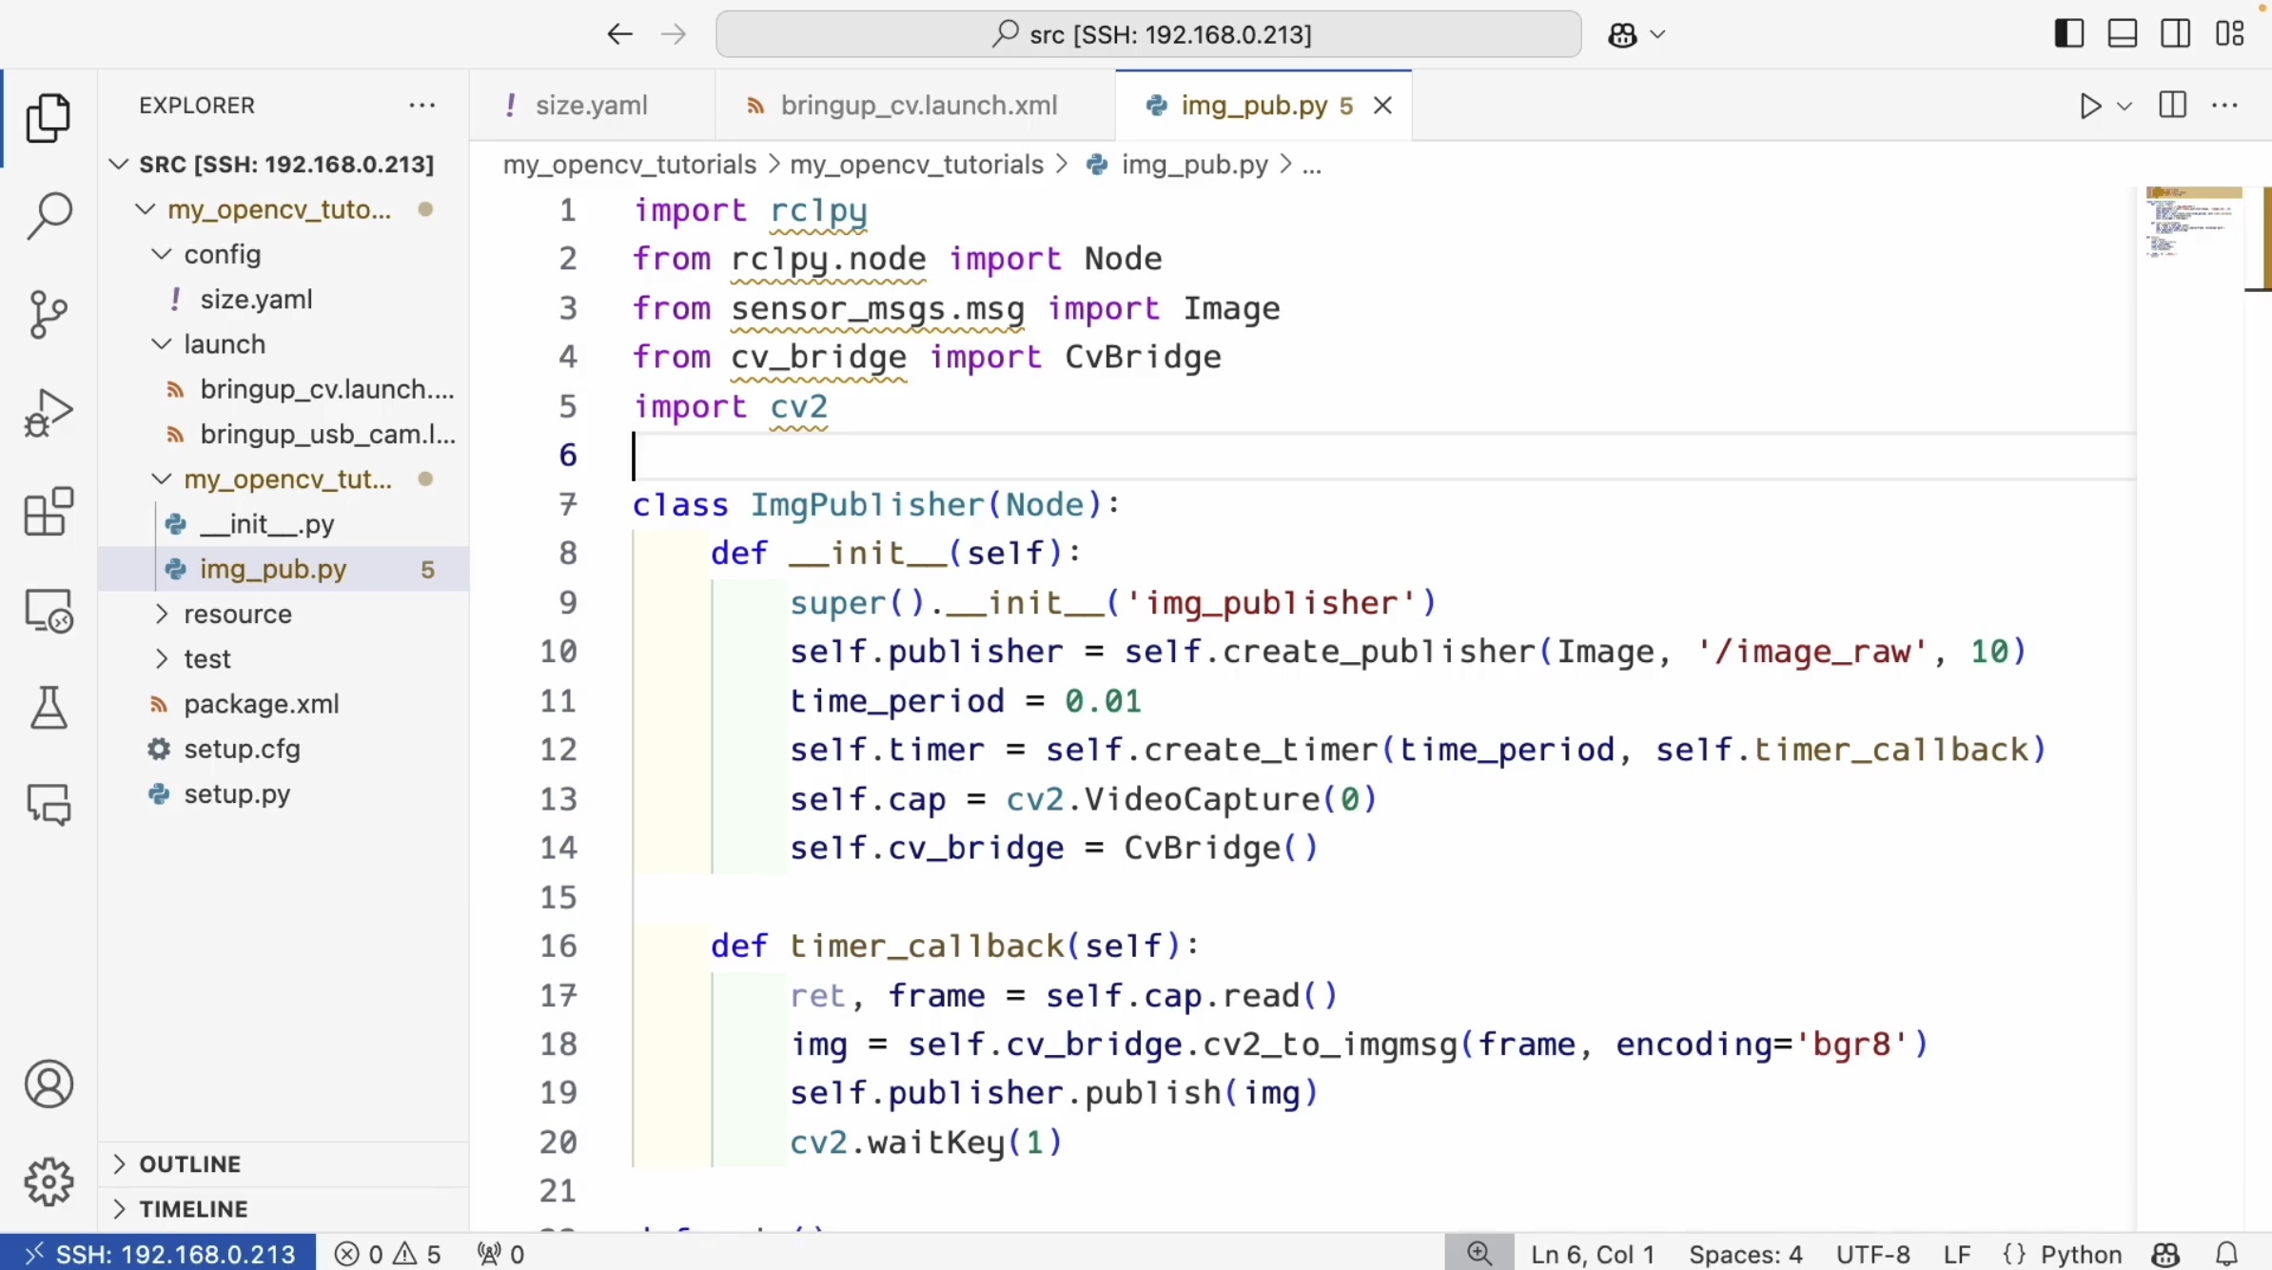Open Run and Debug view
This screenshot has height=1270, width=2272.
point(49,413)
